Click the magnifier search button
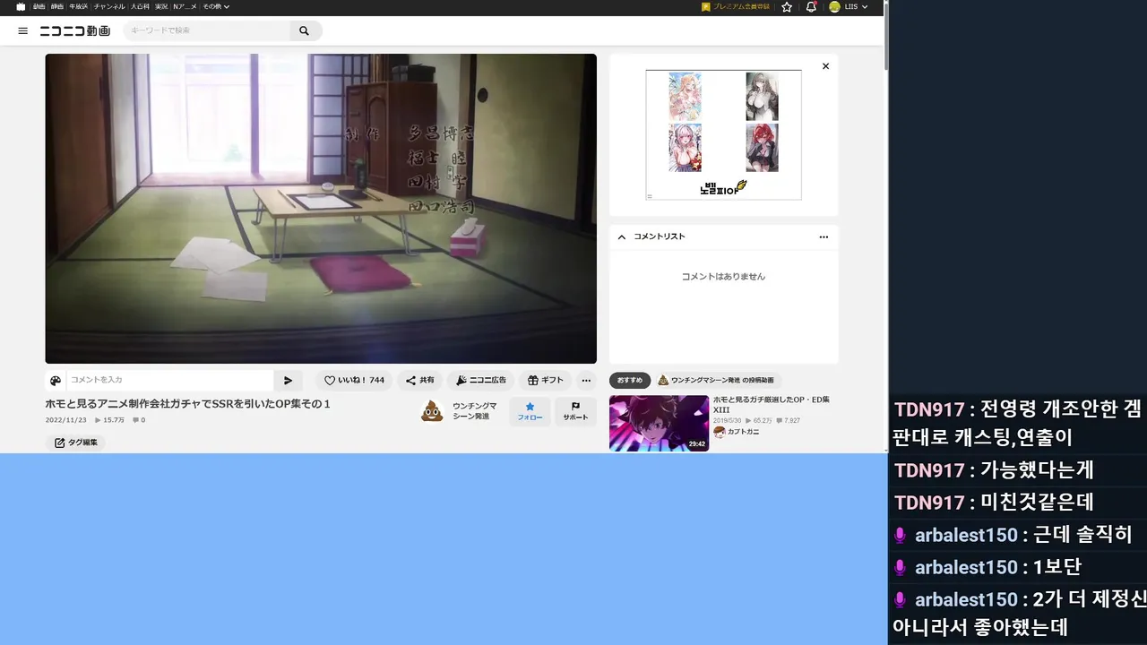The height and width of the screenshot is (645, 1147). [x=304, y=30]
